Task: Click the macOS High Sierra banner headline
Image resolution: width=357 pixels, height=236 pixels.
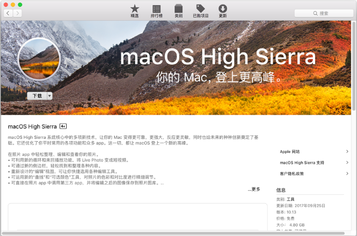Action: pyautogui.click(x=218, y=57)
